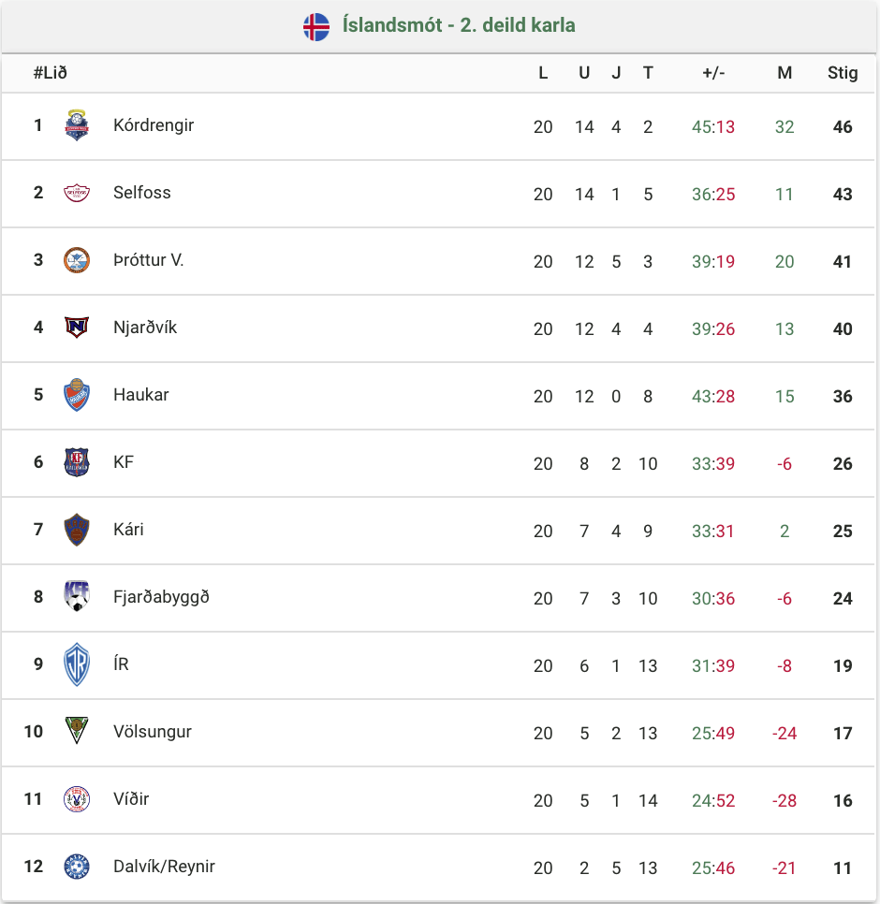Click the Iceland flag icon in header
Image resolution: width=880 pixels, height=904 pixels.
[316, 26]
